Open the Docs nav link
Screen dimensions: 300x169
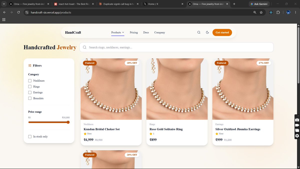[146, 32]
